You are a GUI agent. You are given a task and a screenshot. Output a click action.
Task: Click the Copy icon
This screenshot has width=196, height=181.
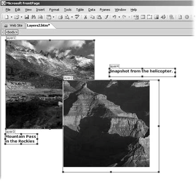92,17
